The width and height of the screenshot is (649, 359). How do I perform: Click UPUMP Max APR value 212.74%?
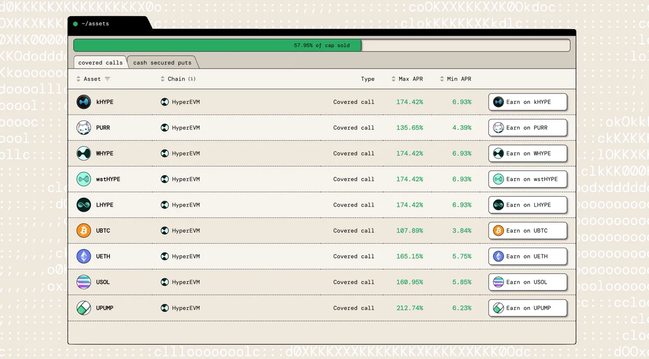pos(409,308)
